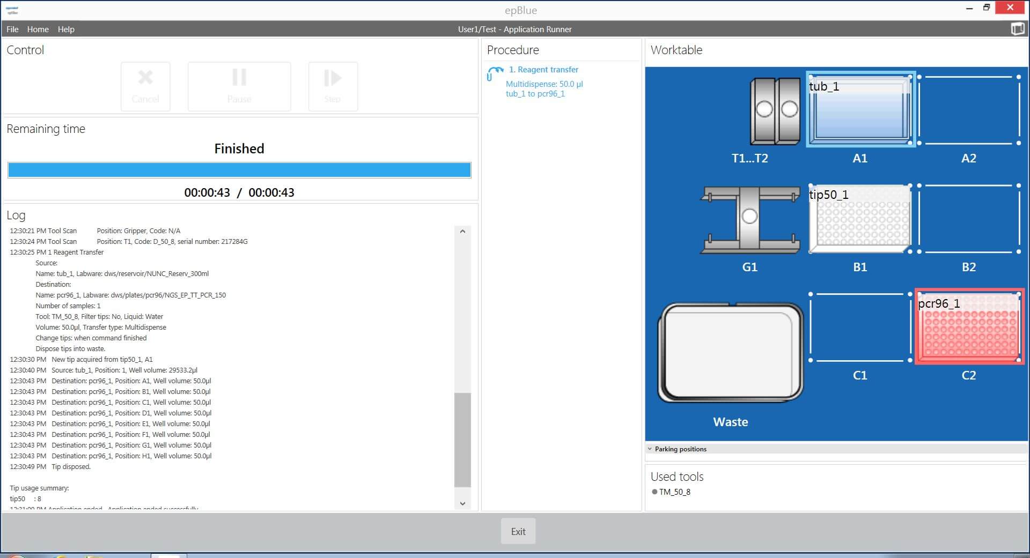
Task: Select the gripper tool at T1...T2
Action: pos(775,111)
